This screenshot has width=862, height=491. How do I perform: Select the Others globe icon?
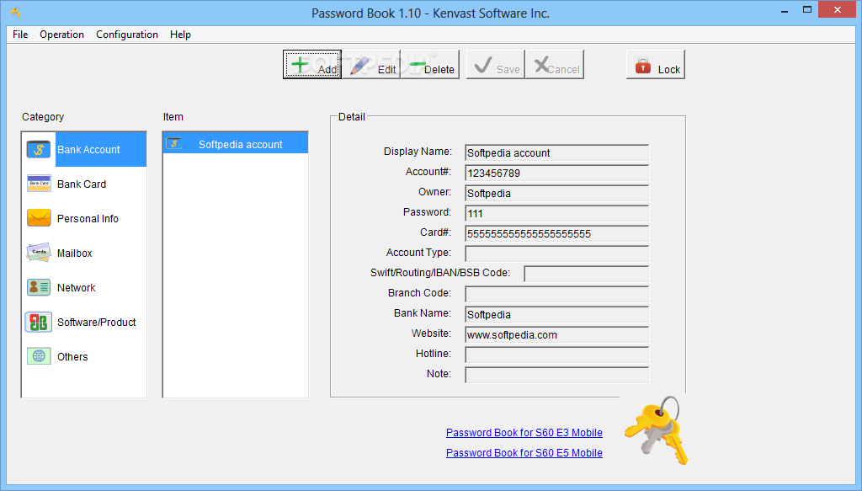tap(39, 356)
